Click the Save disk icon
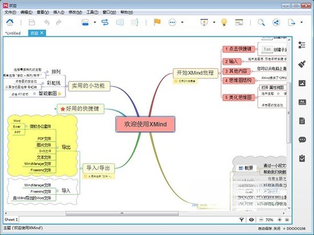Image resolution: width=314 pixels, height=235 pixels. (x=32, y=22)
